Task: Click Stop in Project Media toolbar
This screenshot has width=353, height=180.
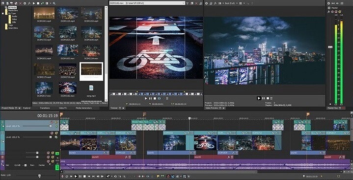Action: 38,3
